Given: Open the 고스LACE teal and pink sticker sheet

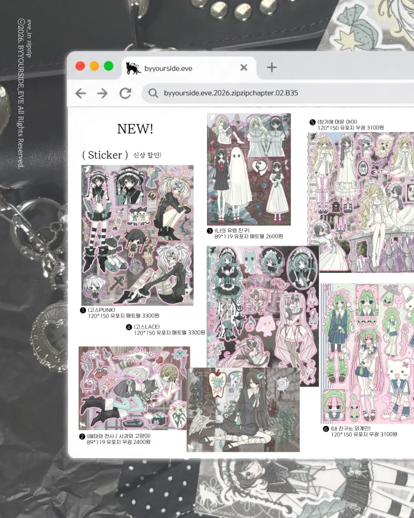Looking at the screenshot, I should pos(263,307).
